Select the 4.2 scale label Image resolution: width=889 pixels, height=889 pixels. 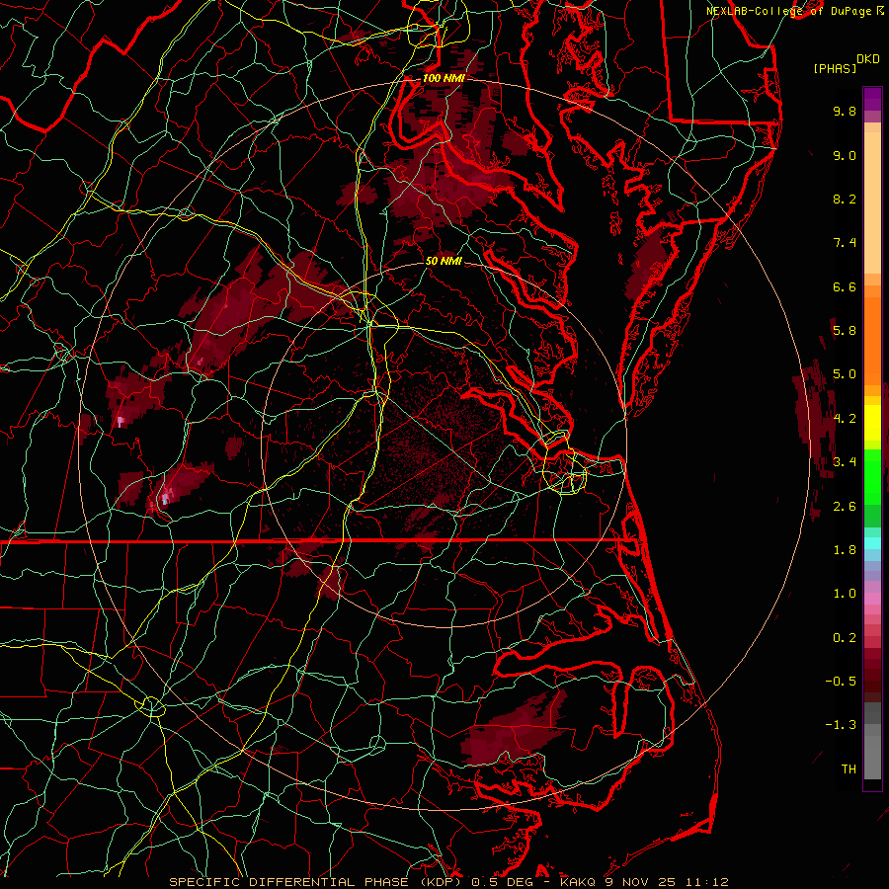click(x=845, y=418)
